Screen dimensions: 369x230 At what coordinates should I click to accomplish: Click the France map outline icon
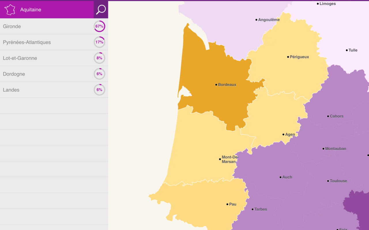tap(10, 9)
